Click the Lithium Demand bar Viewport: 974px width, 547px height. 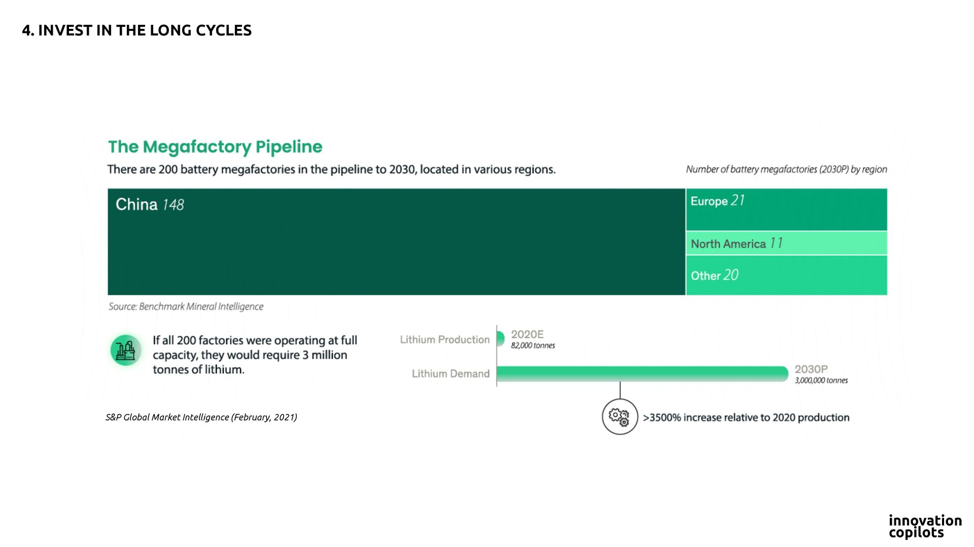pos(642,374)
